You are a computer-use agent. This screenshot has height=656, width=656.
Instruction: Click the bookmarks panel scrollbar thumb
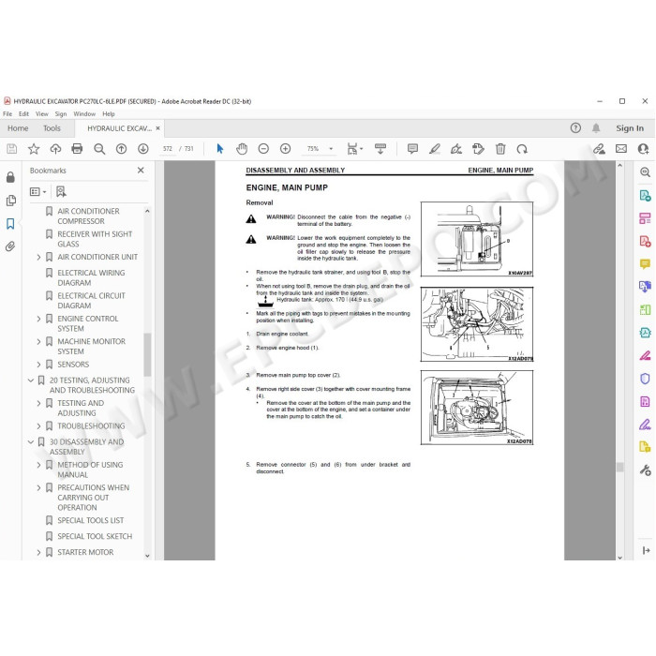147,355
